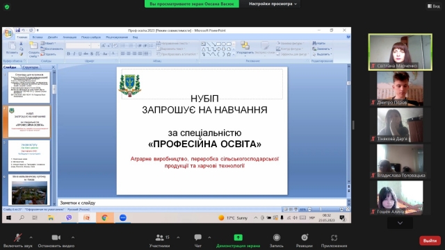
Task: Expand audio options arrow beside microphone
Action: pos(31,237)
